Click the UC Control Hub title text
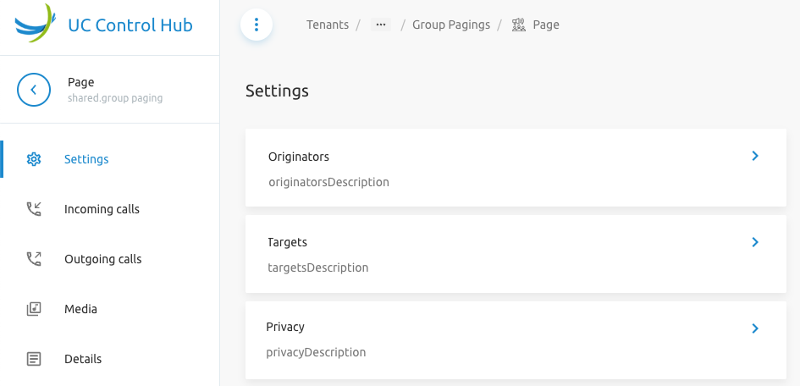Viewport: 800px width, 386px height. (x=130, y=25)
